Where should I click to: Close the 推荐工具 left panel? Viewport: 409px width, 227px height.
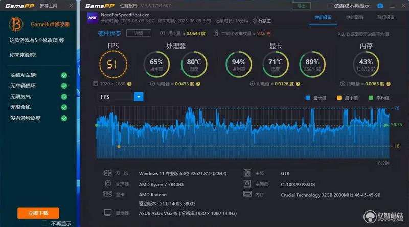(x=71, y=6)
